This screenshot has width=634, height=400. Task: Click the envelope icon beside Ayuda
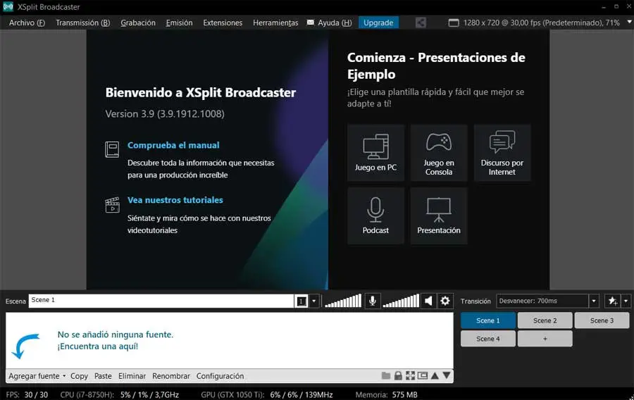[310, 23]
